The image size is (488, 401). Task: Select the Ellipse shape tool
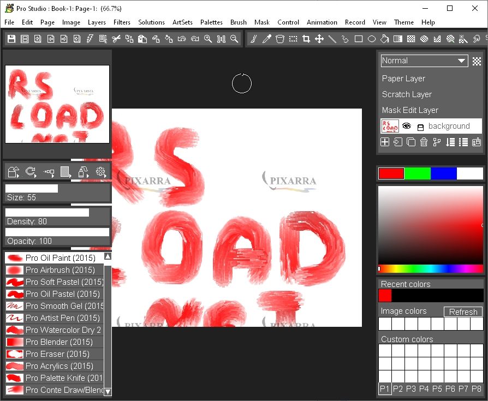372,39
